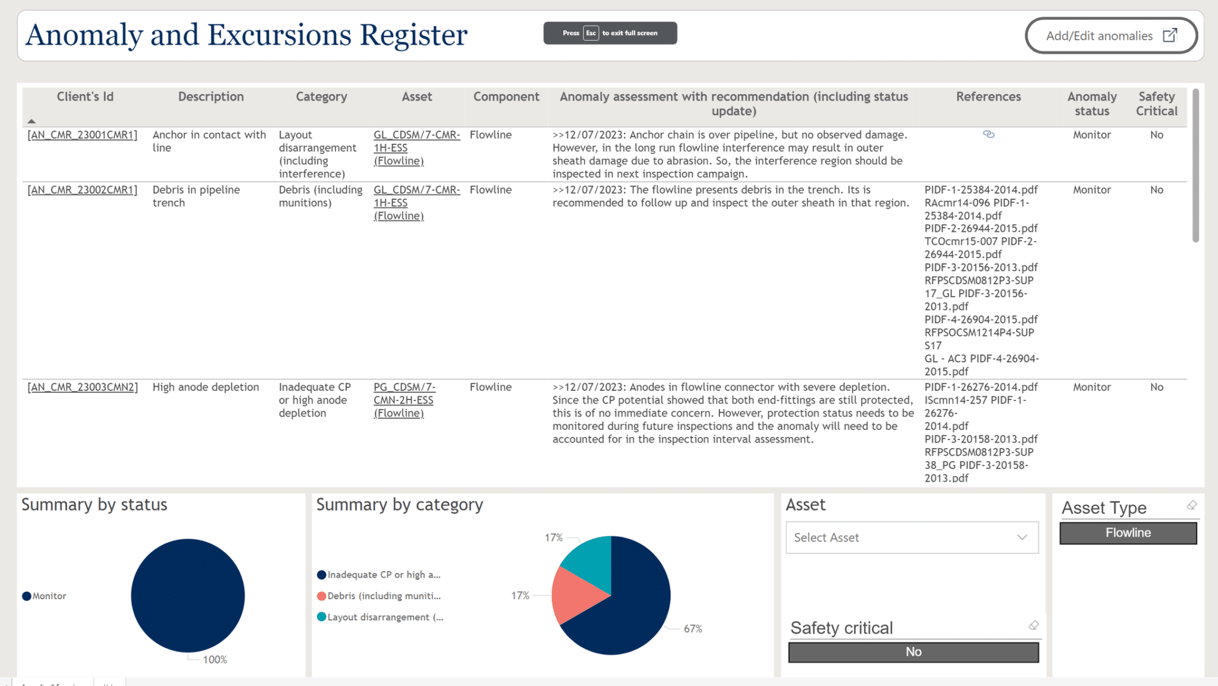The width and height of the screenshot is (1218, 686).
Task: Open anomaly AN_CMR_23001CMR1 link
Action: (x=83, y=135)
